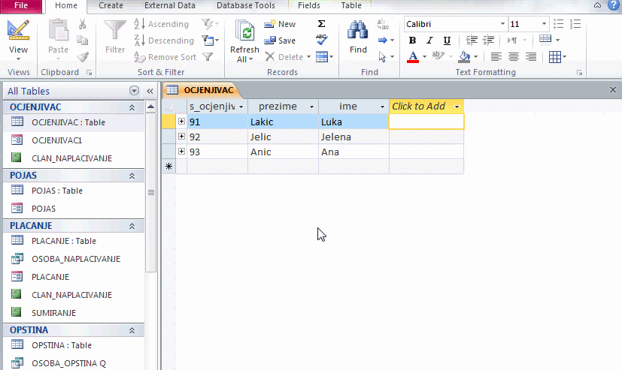Save the current record

[x=280, y=41]
